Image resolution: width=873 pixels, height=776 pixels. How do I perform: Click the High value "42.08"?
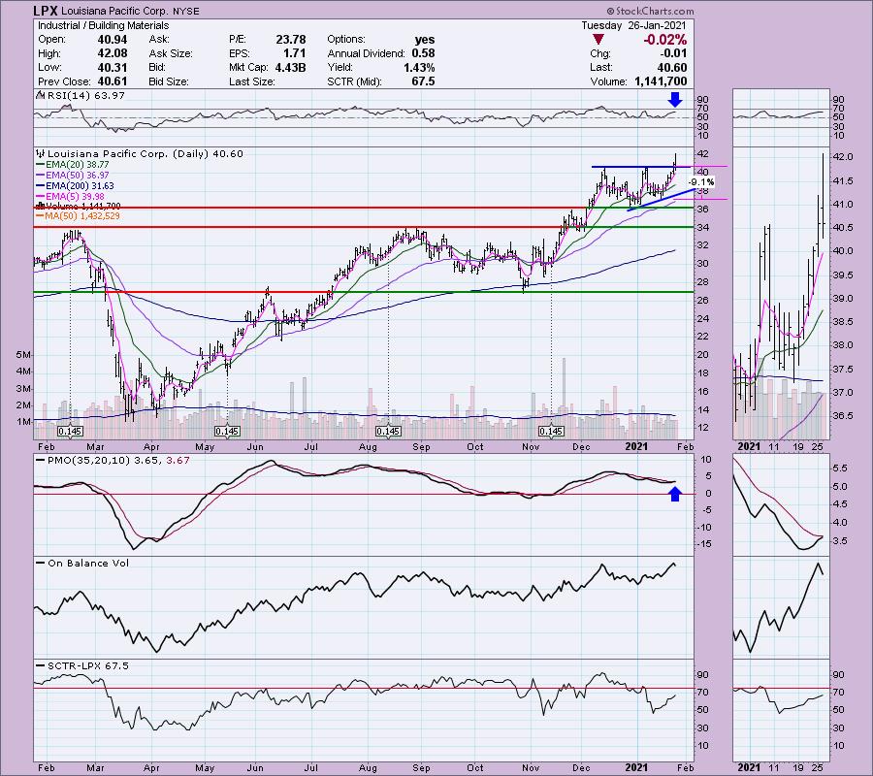tap(113, 53)
